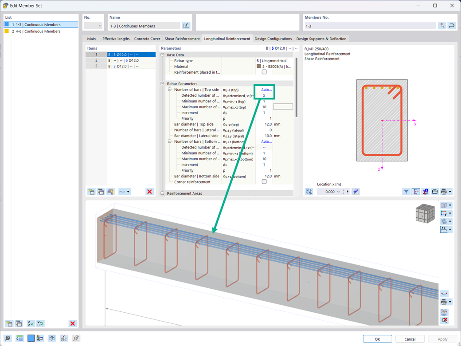Open the Location x dropdown

[x=338, y=192]
